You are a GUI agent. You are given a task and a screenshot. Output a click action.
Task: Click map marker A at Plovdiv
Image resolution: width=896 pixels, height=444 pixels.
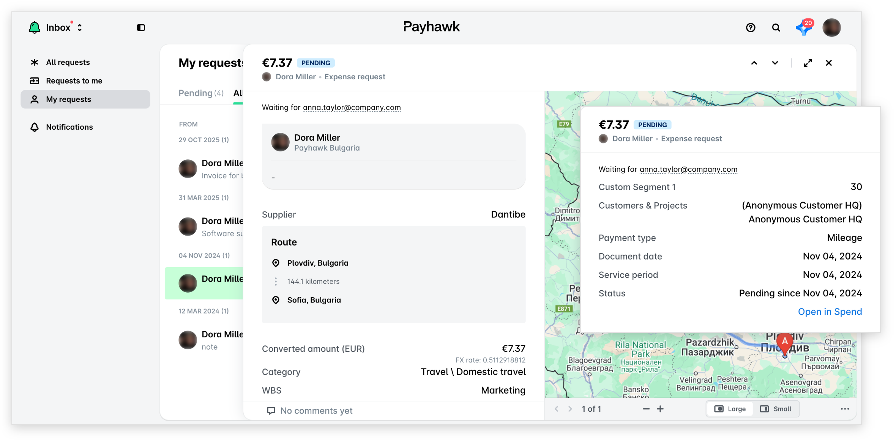[x=784, y=343]
